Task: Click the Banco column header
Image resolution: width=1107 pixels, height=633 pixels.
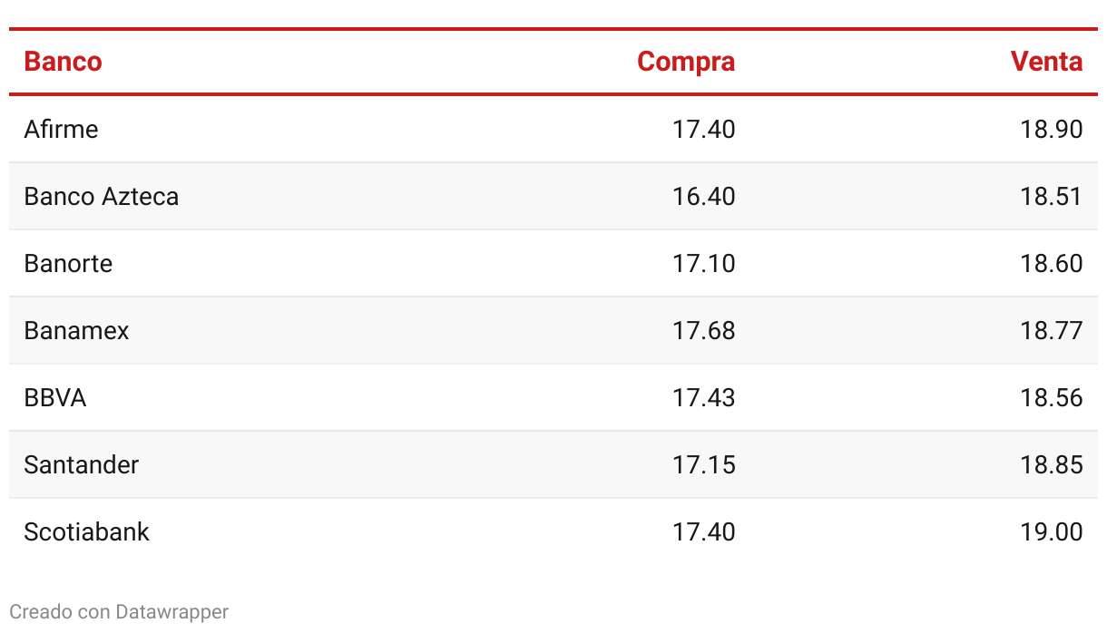Action: [63, 62]
